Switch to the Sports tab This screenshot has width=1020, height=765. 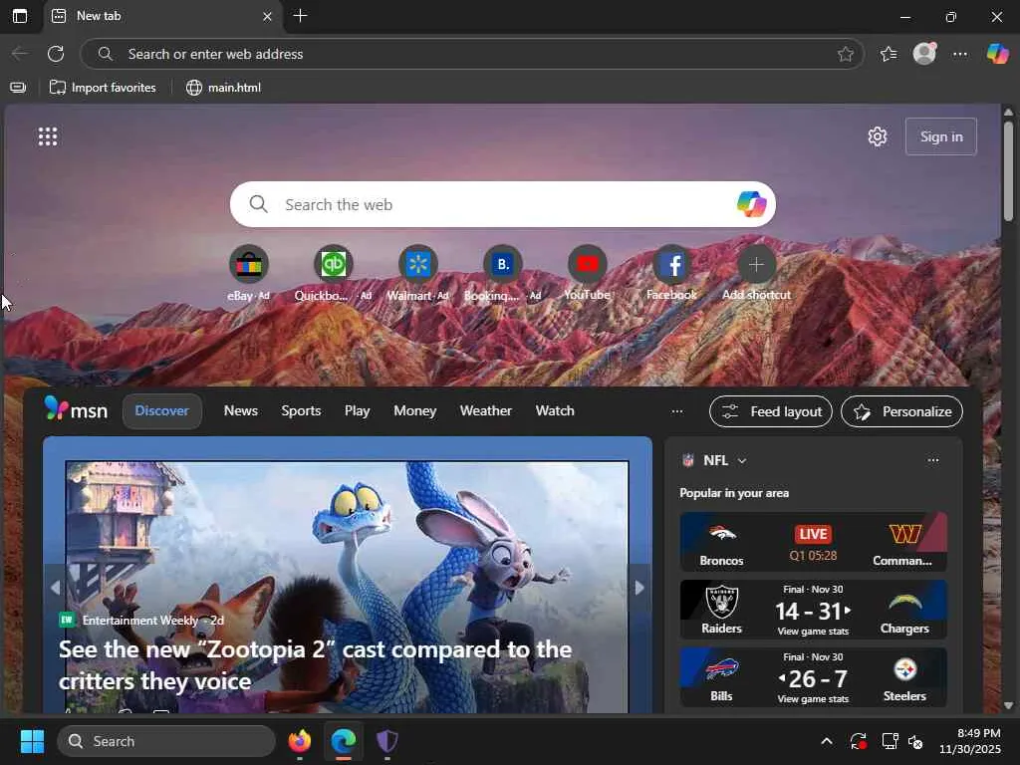(x=301, y=411)
